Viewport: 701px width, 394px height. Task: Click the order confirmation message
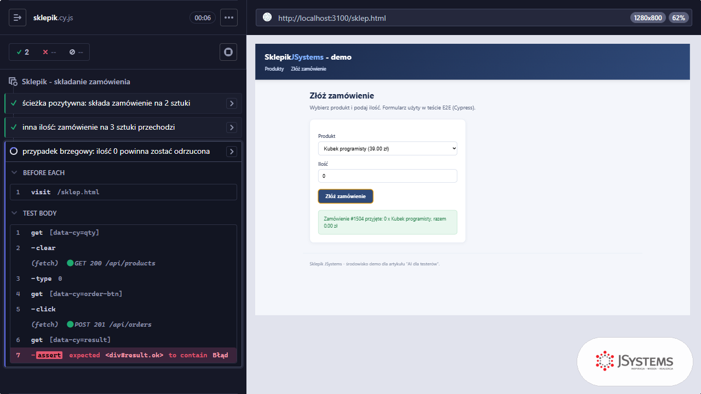[387, 222]
